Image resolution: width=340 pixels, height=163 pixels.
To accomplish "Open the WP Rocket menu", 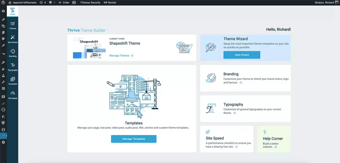I will coord(110,3).
